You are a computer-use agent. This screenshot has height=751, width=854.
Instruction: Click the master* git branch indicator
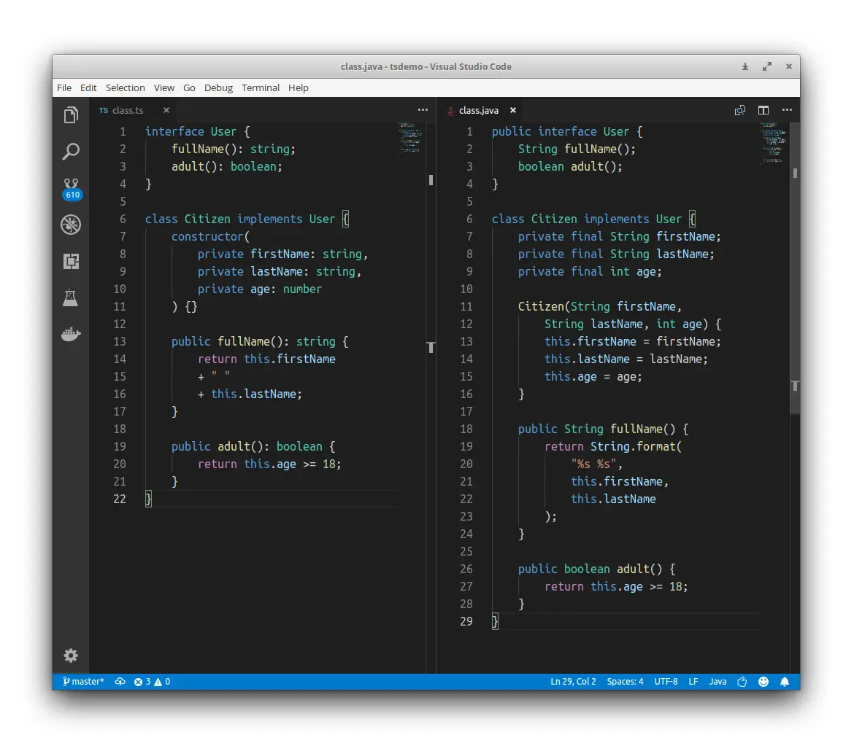click(82, 681)
